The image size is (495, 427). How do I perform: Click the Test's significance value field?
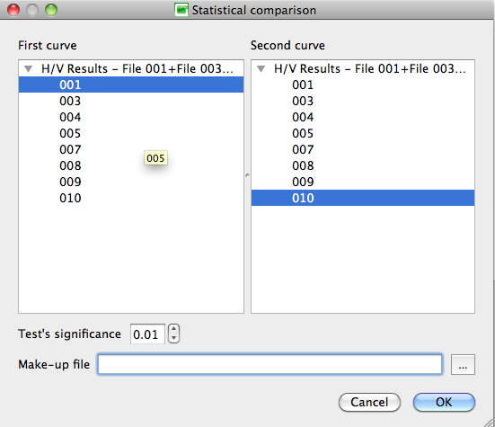point(147,334)
